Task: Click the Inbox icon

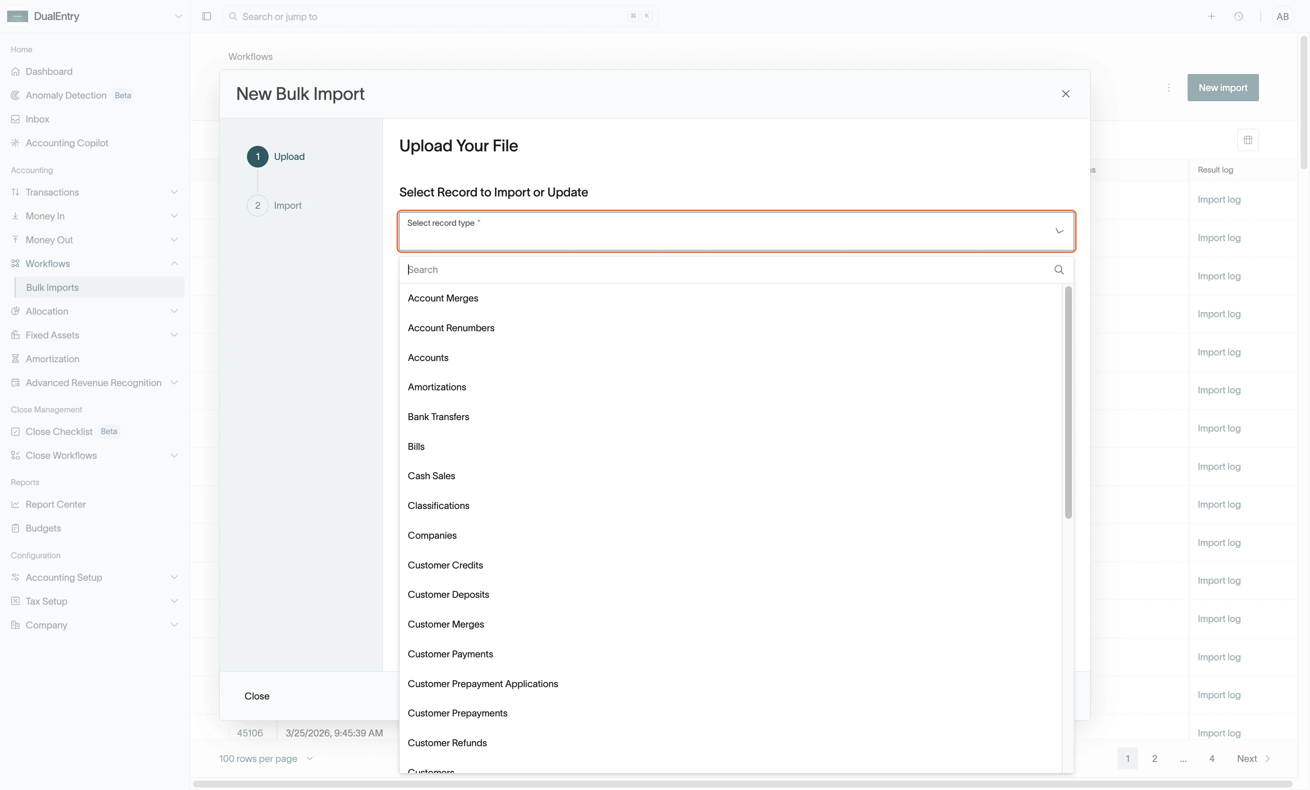Action: click(15, 119)
